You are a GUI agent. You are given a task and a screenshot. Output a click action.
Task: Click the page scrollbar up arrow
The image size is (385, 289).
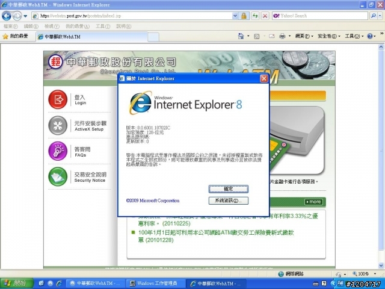(381, 47)
